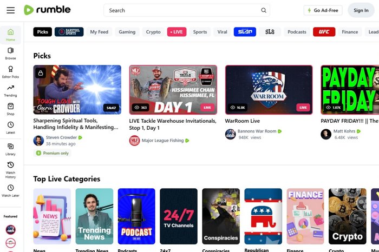Open the Shop sidebar icon
379x252 pixels.
[x=11, y=109]
